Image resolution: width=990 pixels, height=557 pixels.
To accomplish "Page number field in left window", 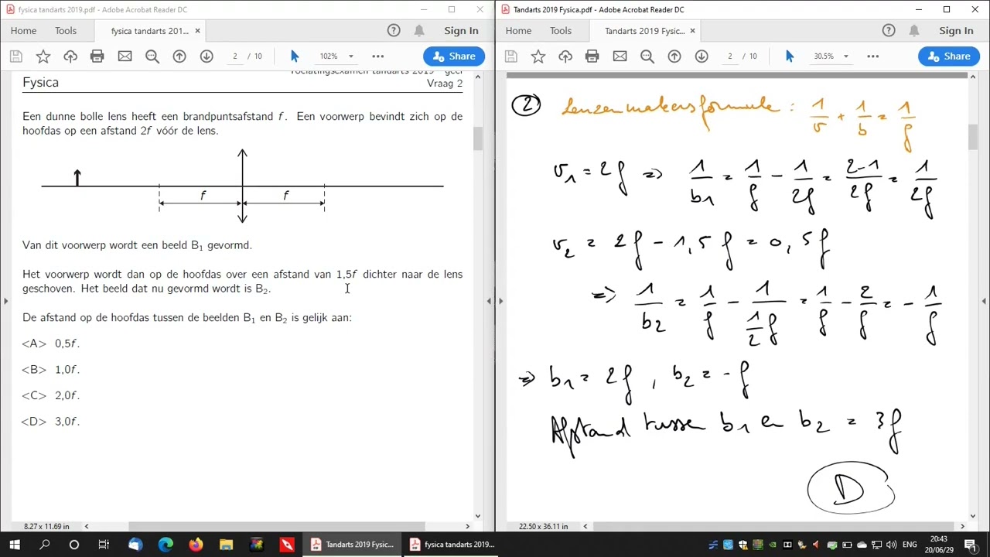I will (234, 56).
